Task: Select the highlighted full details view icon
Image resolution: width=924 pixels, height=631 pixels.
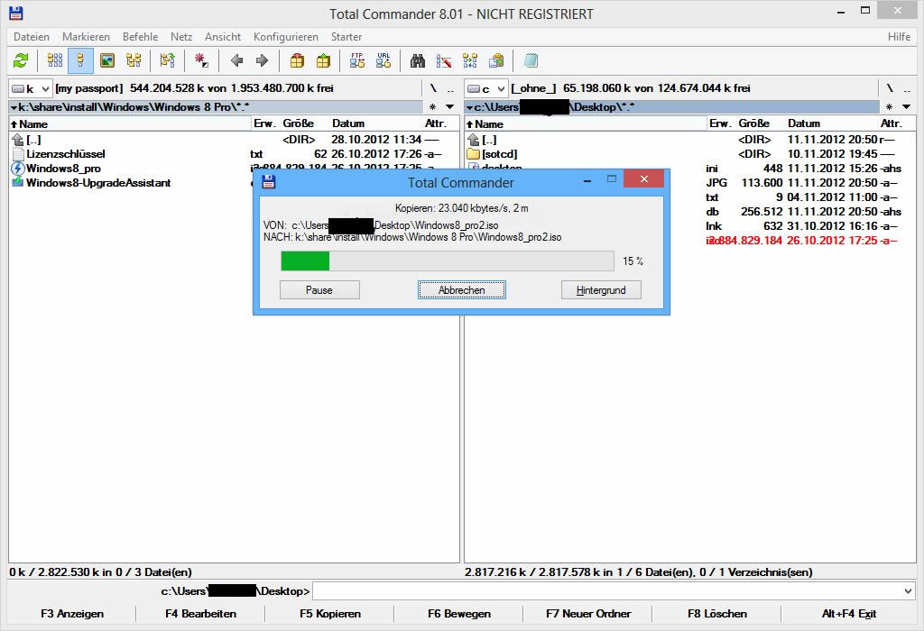Action: tap(80, 60)
